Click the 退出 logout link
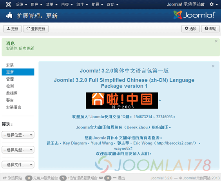Viewport: 221px width, 181px height. click(121, 178)
